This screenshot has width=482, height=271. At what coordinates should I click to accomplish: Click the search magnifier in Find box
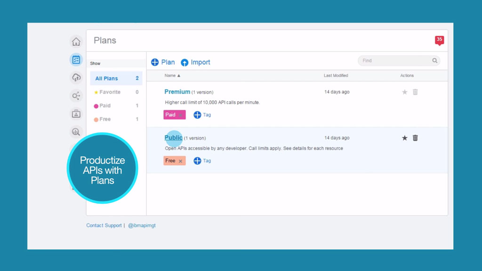pyautogui.click(x=434, y=61)
